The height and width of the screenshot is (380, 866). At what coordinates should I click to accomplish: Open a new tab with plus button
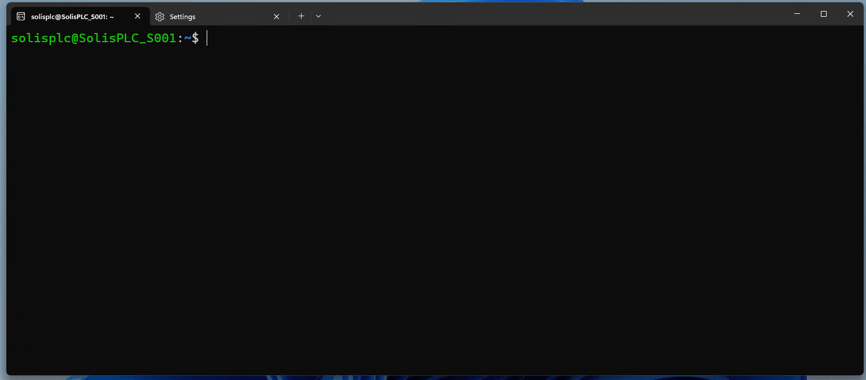[301, 16]
